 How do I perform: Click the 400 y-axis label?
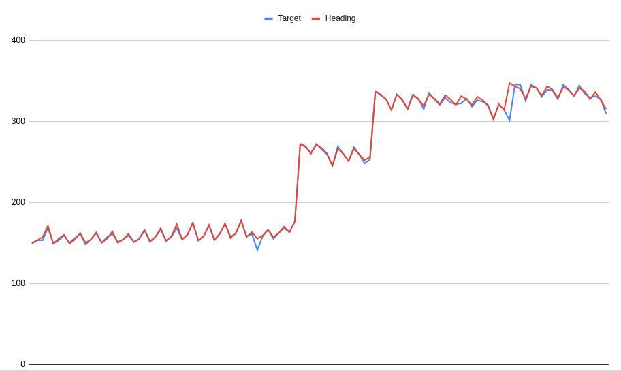18,40
